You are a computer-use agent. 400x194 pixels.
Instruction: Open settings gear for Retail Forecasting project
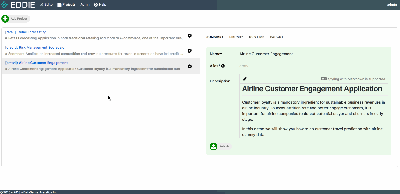(190, 36)
